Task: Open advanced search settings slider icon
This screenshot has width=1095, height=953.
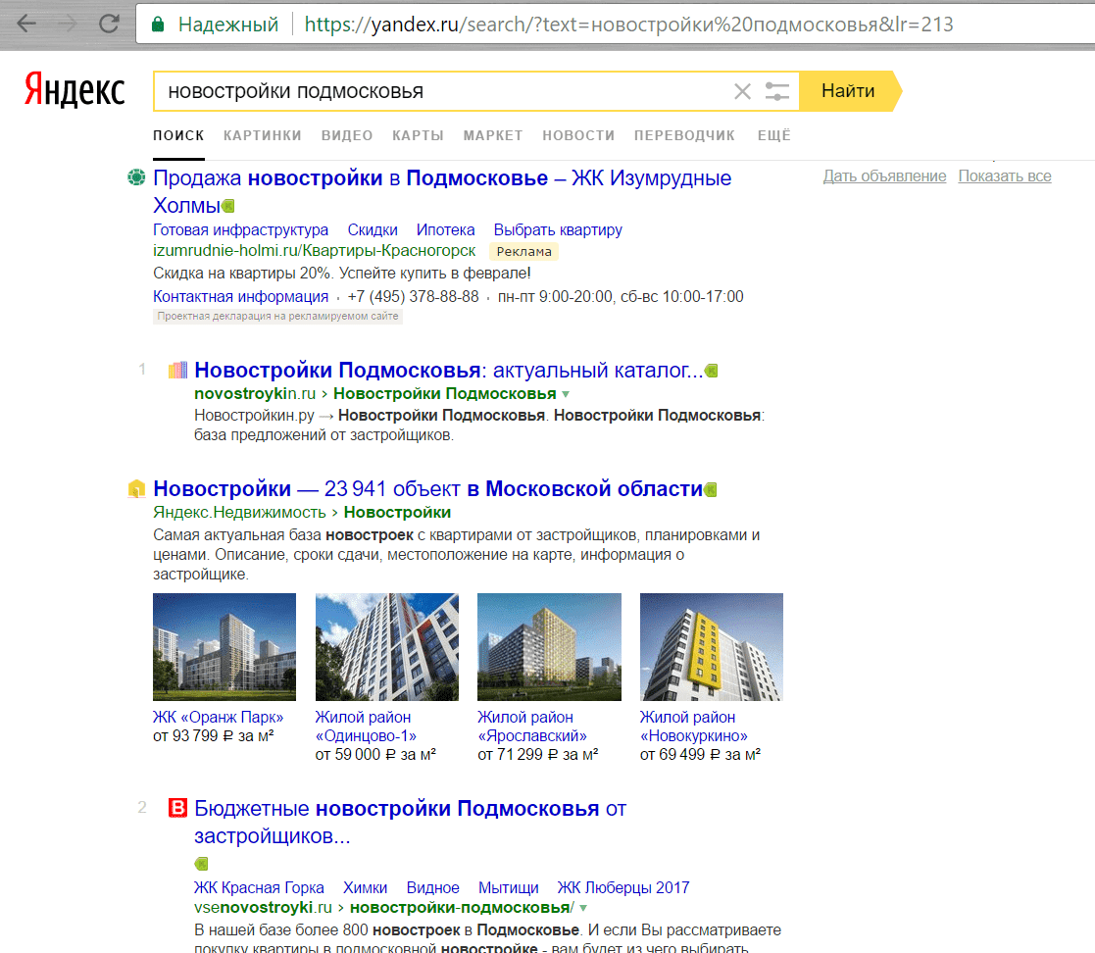Action: pyautogui.click(x=776, y=91)
